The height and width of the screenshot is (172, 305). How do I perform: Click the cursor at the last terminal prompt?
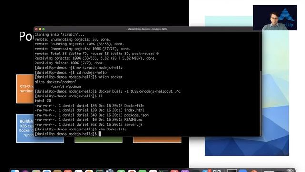coord(100,134)
